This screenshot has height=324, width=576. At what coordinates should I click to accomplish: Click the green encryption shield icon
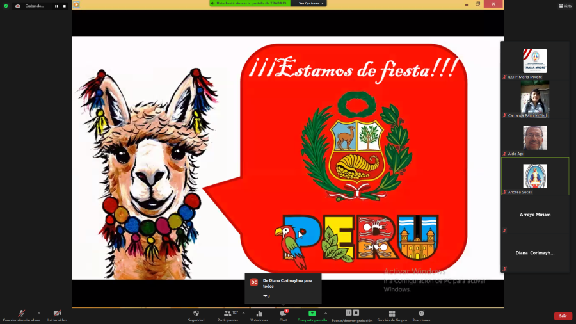[x=6, y=6]
